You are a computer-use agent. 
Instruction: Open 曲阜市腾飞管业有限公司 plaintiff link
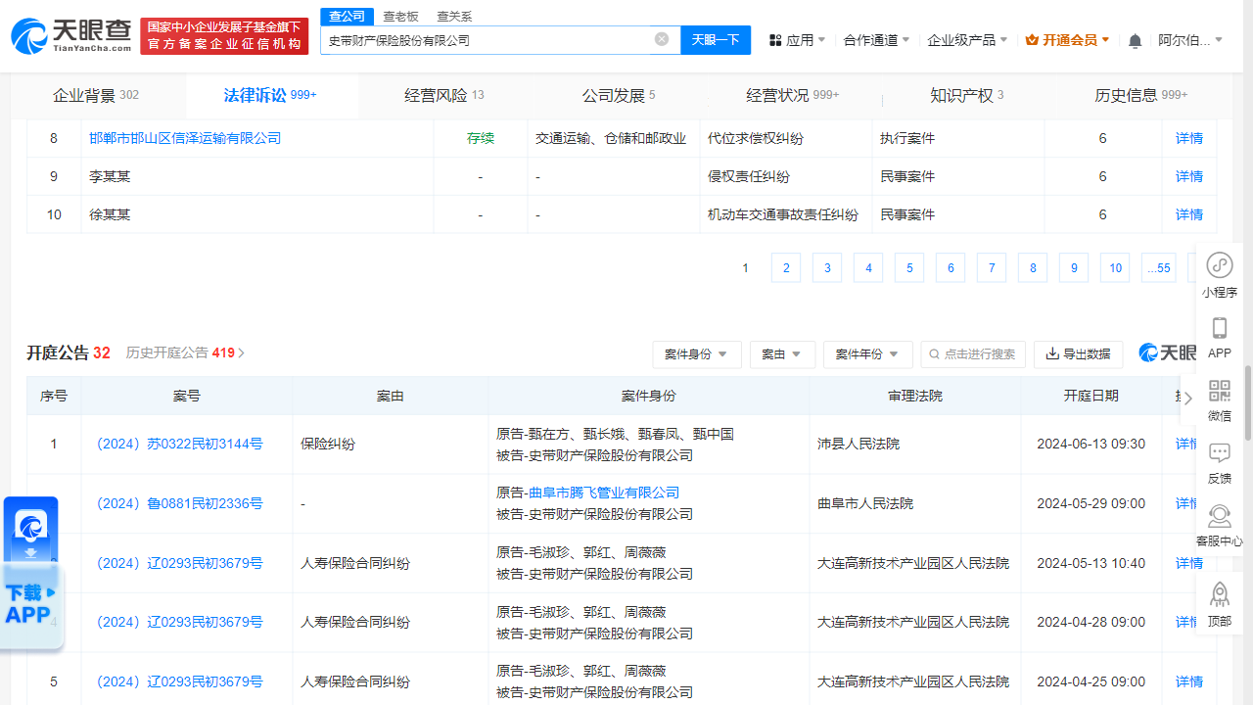[604, 493]
